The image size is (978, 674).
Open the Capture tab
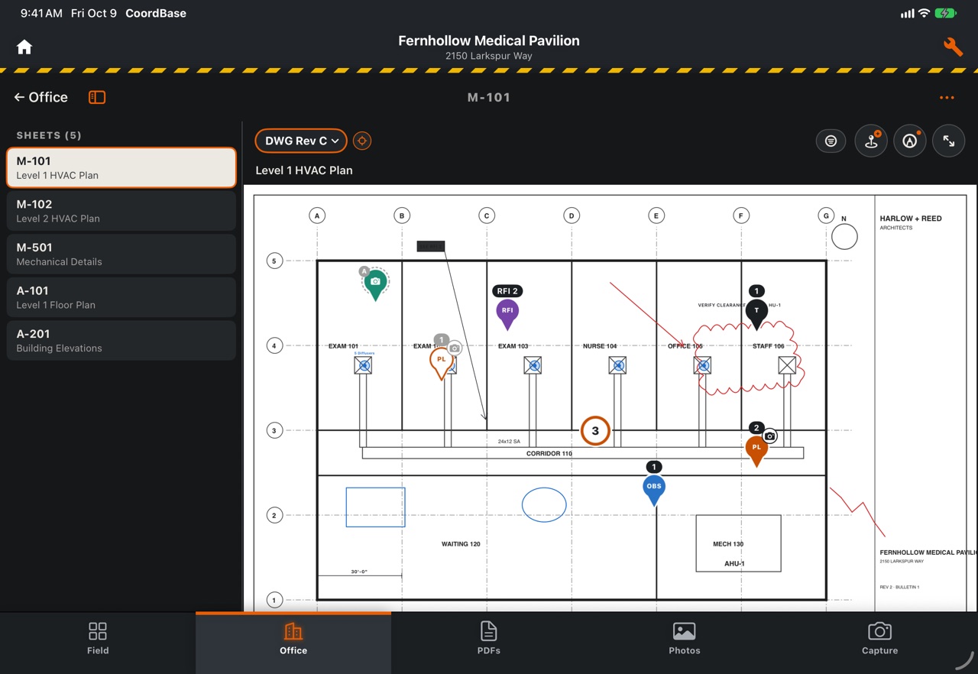point(880,639)
